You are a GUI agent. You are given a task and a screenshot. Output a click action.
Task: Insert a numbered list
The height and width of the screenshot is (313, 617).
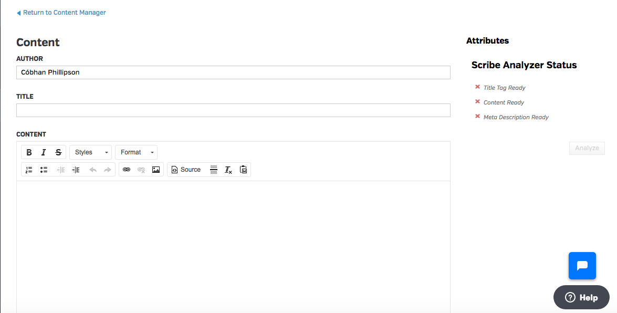[29, 170]
